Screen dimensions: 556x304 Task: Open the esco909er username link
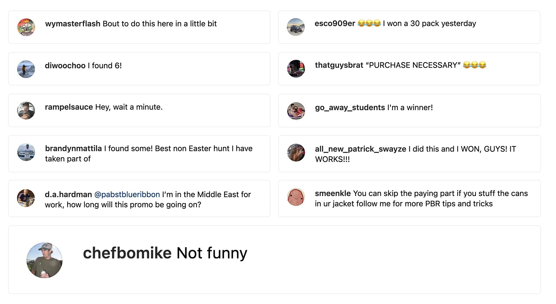[335, 23]
